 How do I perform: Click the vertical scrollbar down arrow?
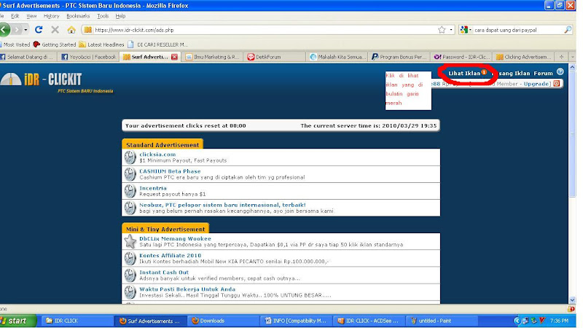tap(572, 300)
